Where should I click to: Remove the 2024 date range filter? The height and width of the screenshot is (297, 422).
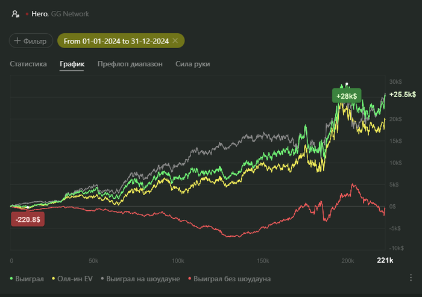point(175,40)
